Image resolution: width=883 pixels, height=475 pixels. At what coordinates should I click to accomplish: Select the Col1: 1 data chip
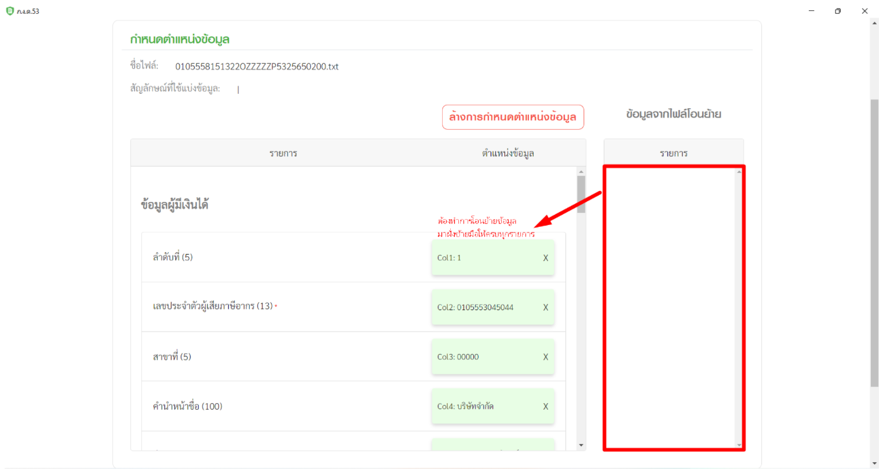tap(484, 258)
